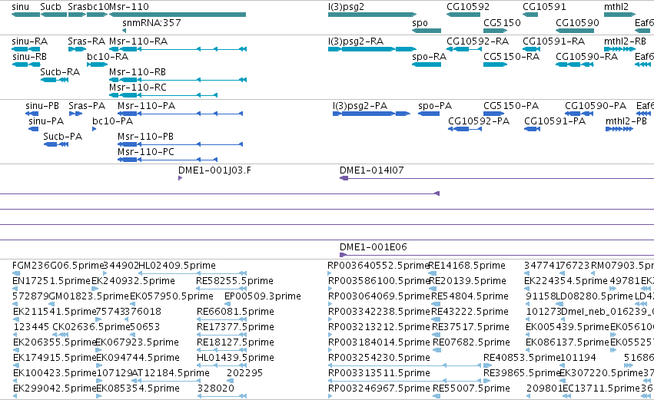Click the bc10-PA protein label

112,121
